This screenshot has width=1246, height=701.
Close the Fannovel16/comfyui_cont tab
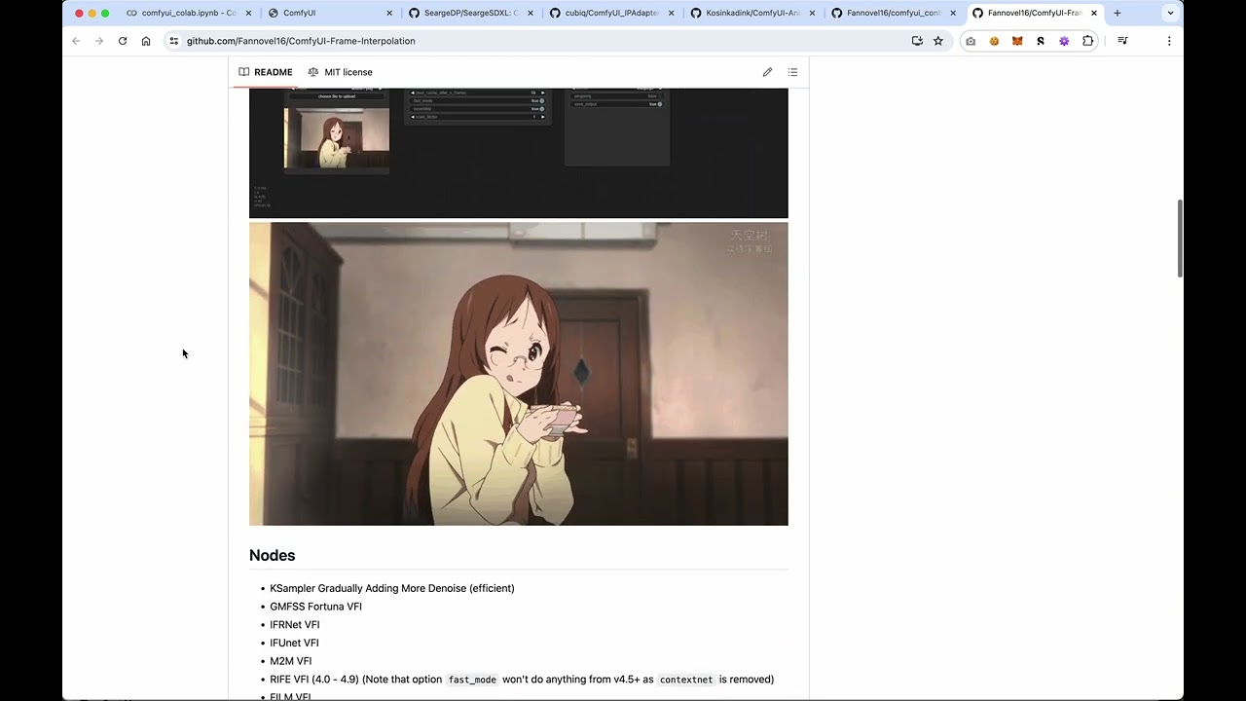click(953, 13)
